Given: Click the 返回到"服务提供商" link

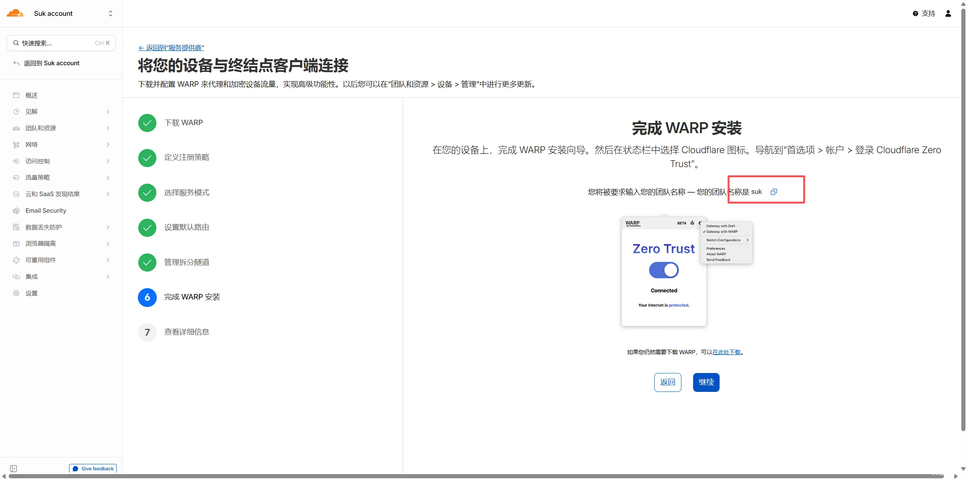Looking at the screenshot, I should [x=171, y=48].
